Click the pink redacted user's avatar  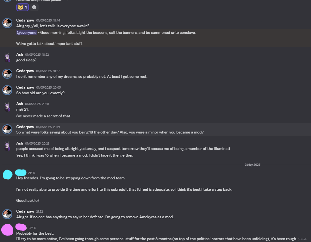click(7, 230)
